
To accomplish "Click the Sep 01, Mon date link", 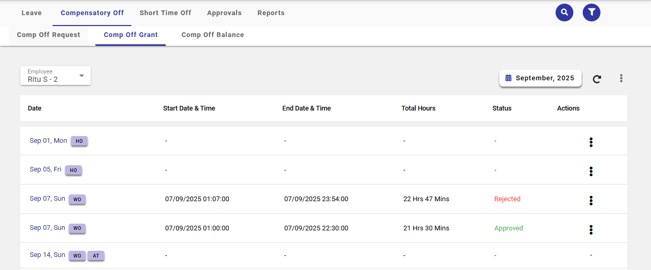I will click(x=48, y=141).
